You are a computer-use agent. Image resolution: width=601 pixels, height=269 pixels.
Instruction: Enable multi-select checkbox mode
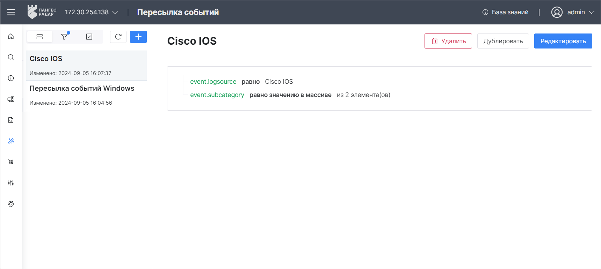(89, 37)
